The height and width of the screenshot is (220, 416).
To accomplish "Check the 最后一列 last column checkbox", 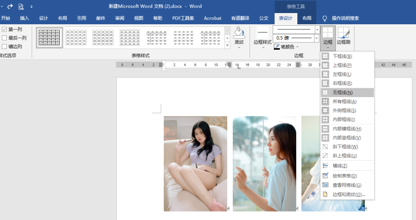I will point(4,38).
